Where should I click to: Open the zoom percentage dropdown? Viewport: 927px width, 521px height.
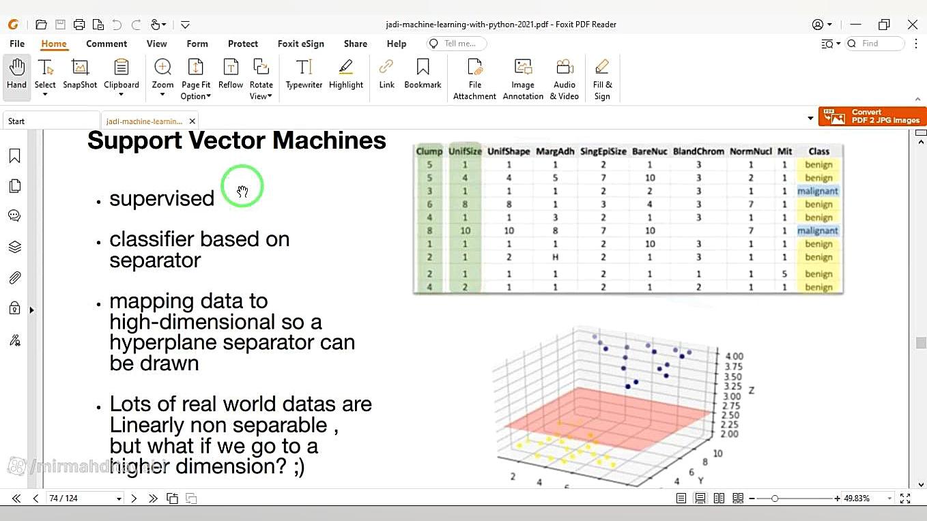click(889, 498)
